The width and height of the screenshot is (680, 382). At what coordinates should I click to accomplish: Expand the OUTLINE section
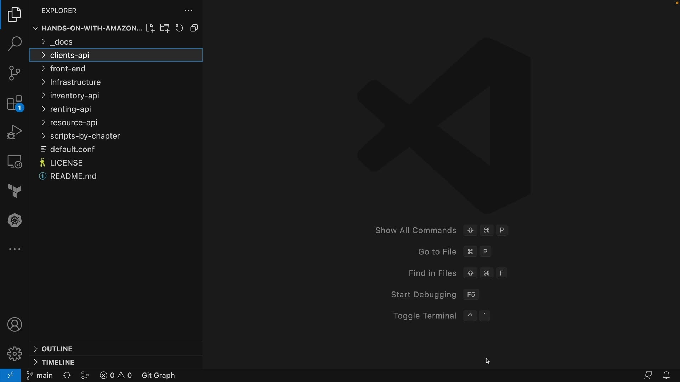point(57,349)
